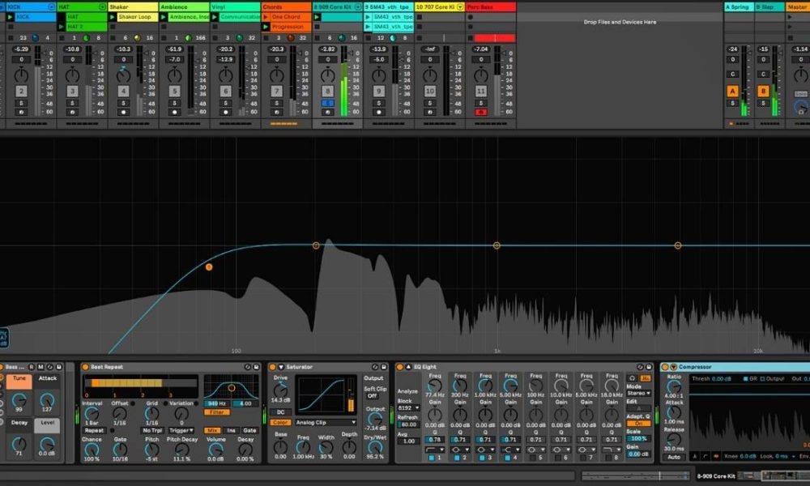The width and height of the screenshot is (810, 486).
Task: Click track activator button 2 on KICK
Action: click(x=21, y=92)
